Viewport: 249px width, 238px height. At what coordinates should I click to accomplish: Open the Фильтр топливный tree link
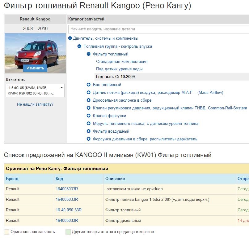(111, 54)
